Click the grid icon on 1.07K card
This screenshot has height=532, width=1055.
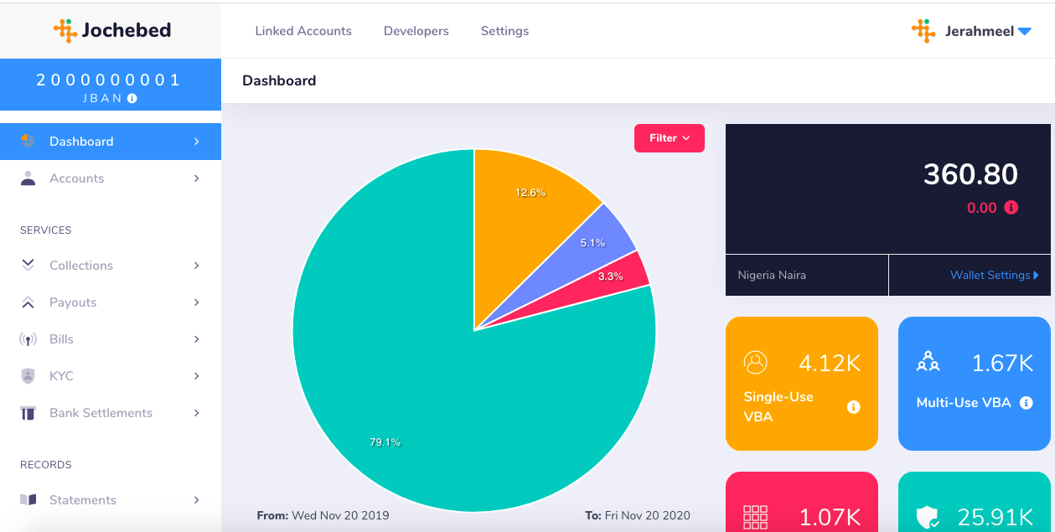click(x=755, y=517)
